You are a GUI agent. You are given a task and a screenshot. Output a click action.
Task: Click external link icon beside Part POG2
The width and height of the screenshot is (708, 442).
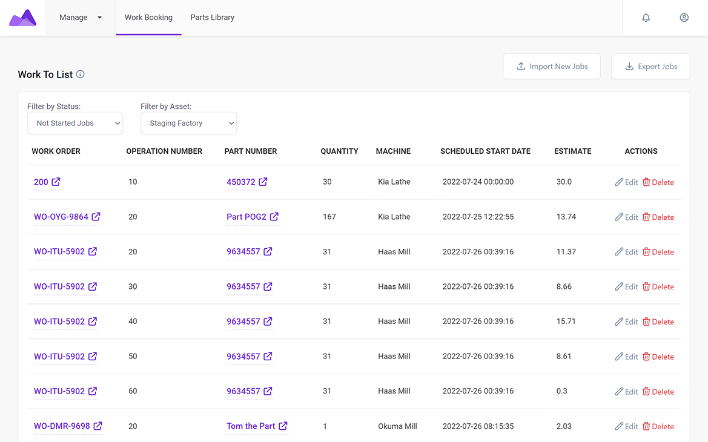[274, 217]
